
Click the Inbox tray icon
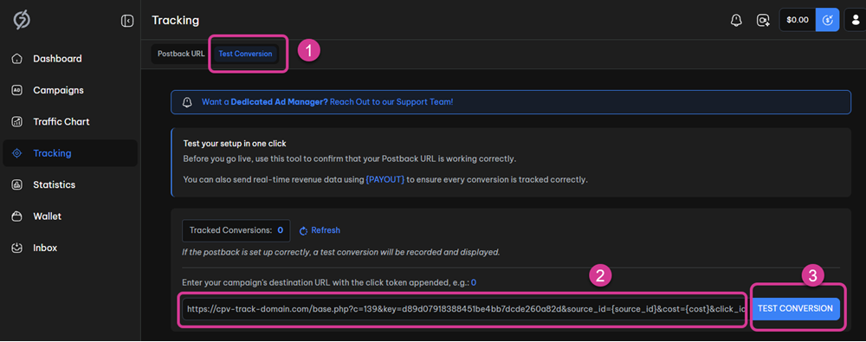click(17, 248)
